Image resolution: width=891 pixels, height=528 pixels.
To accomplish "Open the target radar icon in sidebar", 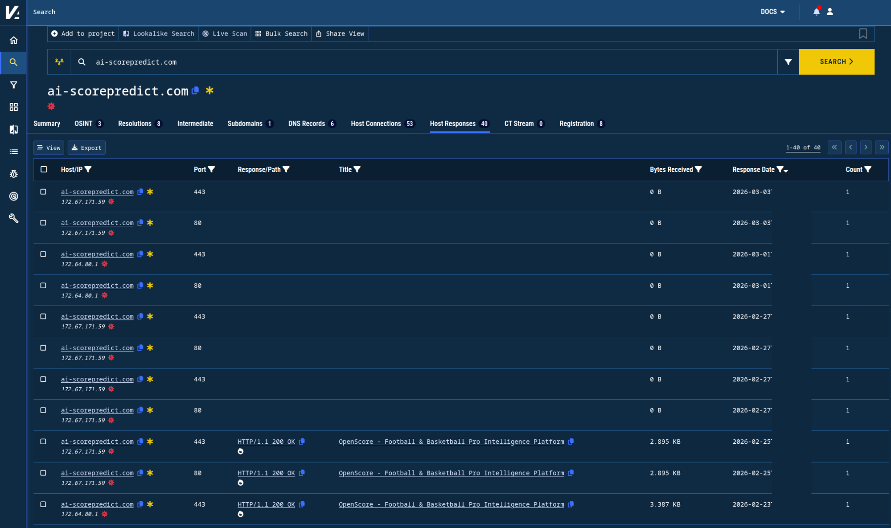I will click(x=14, y=196).
